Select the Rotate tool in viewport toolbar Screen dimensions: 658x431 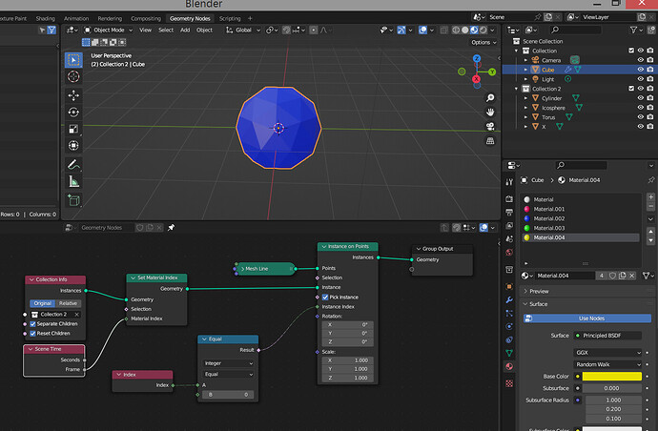[73, 113]
